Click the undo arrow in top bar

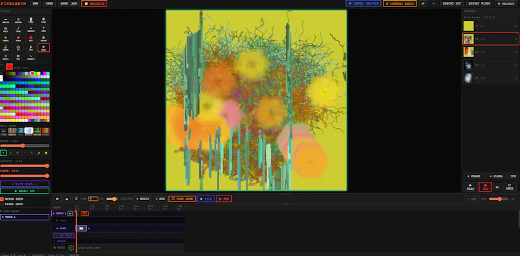tap(423, 4)
